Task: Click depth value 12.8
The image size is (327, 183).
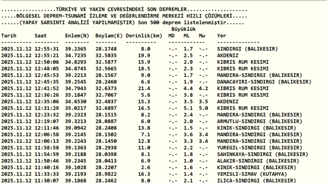Action: (144, 141)
